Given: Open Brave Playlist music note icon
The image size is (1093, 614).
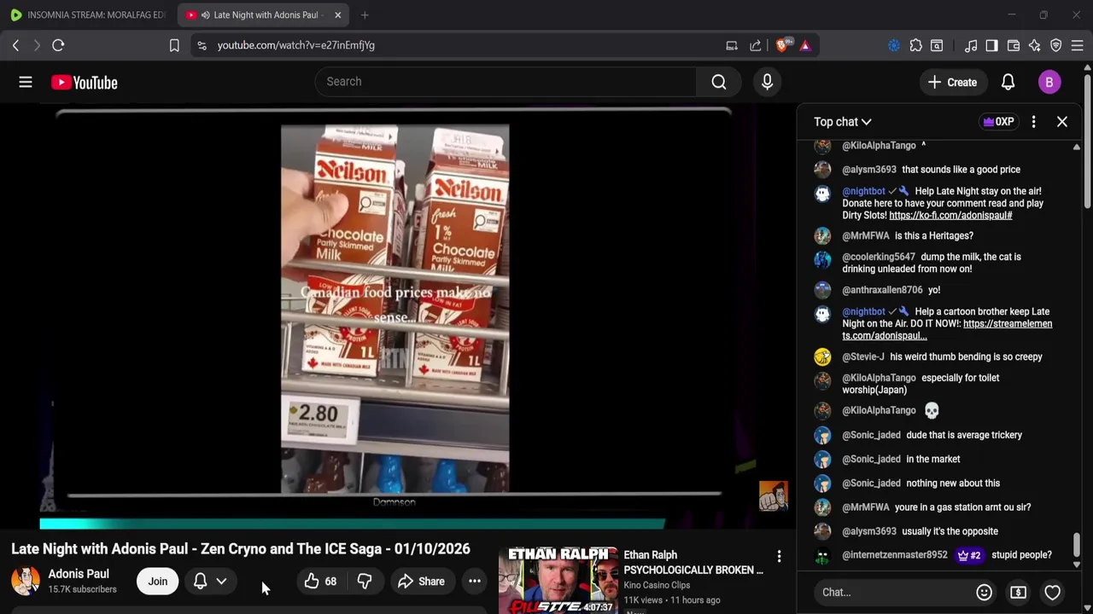Looking at the screenshot, I should (971, 45).
